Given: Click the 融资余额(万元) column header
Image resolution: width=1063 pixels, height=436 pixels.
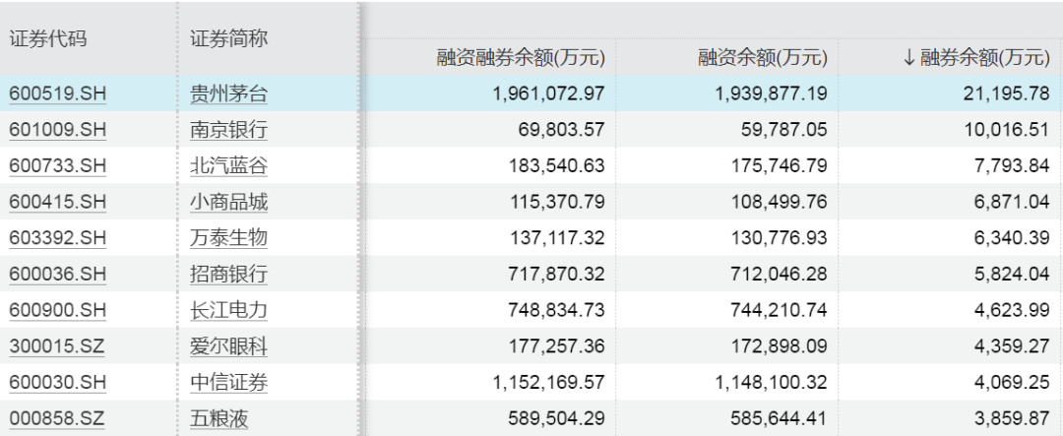Looking at the screenshot, I should (x=761, y=58).
